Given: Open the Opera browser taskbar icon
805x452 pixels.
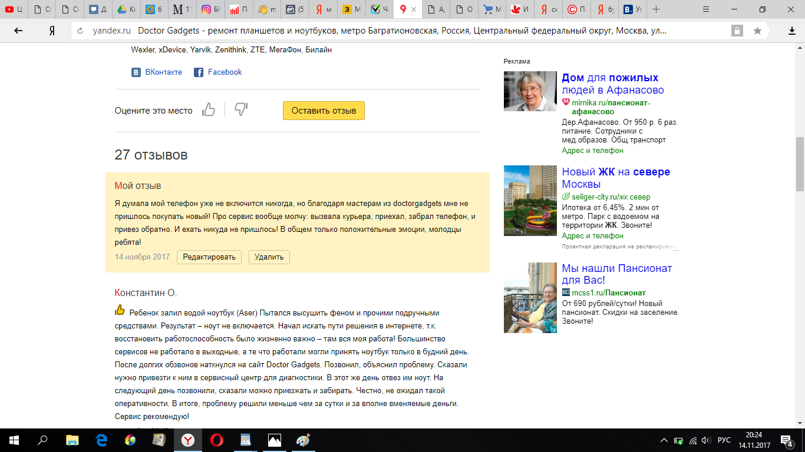Looking at the screenshot, I should click(217, 440).
